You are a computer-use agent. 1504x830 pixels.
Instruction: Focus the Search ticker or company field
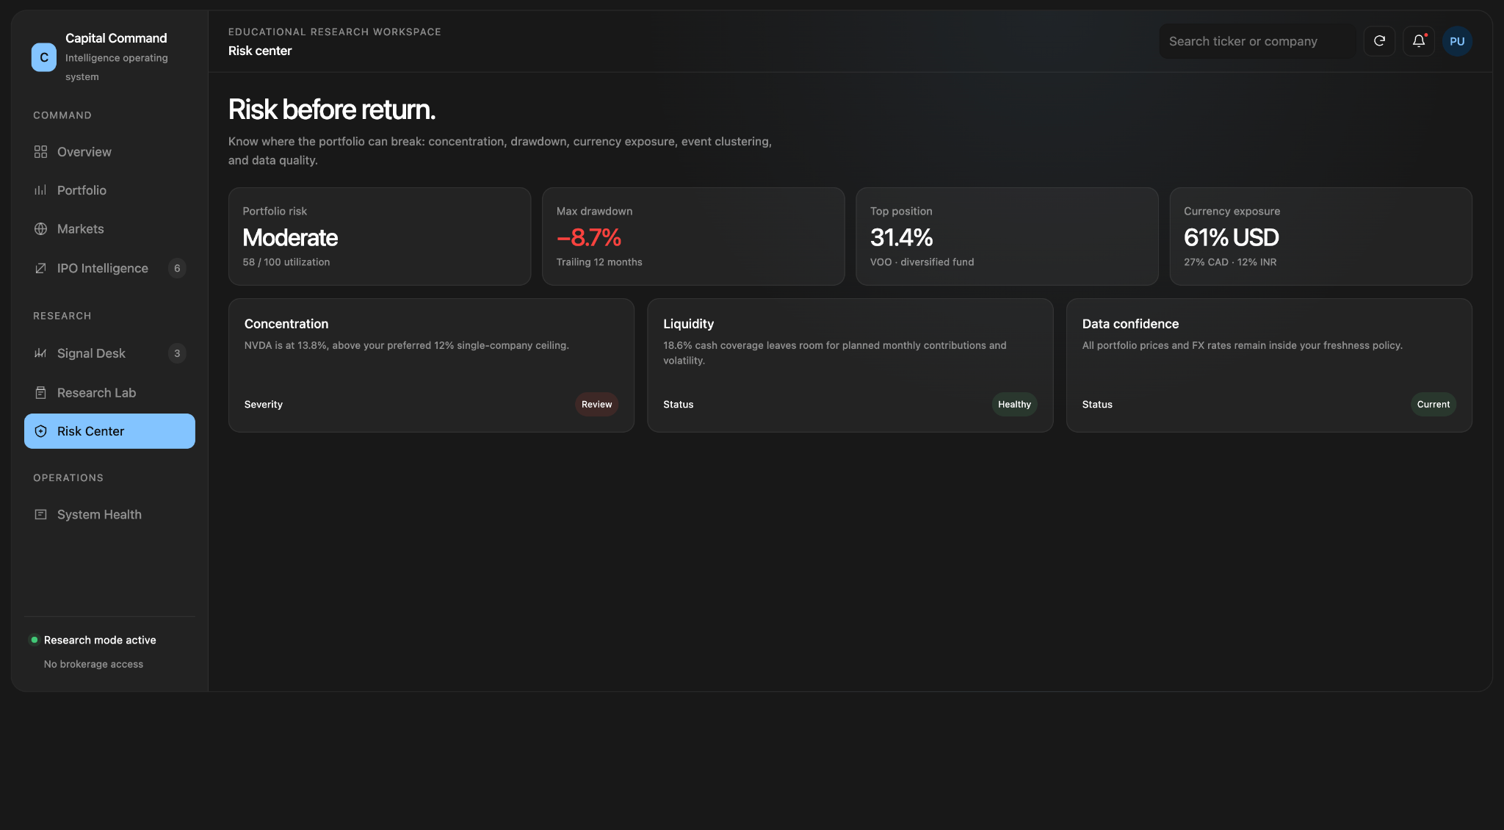coord(1257,41)
